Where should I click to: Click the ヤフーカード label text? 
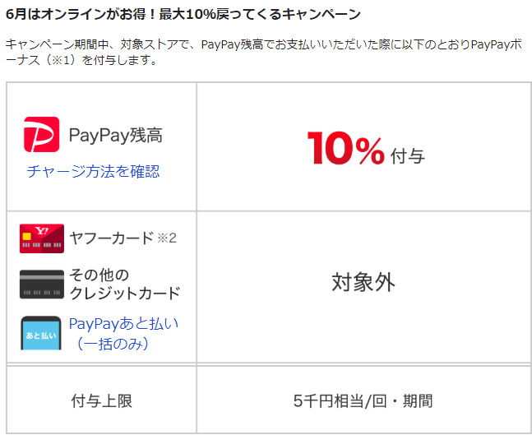pyautogui.click(x=112, y=238)
